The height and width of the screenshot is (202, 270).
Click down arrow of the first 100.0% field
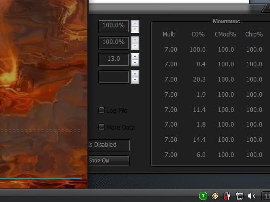point(135,29)
